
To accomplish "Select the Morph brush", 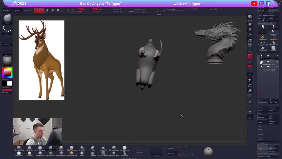I will (x=82, y=154).
